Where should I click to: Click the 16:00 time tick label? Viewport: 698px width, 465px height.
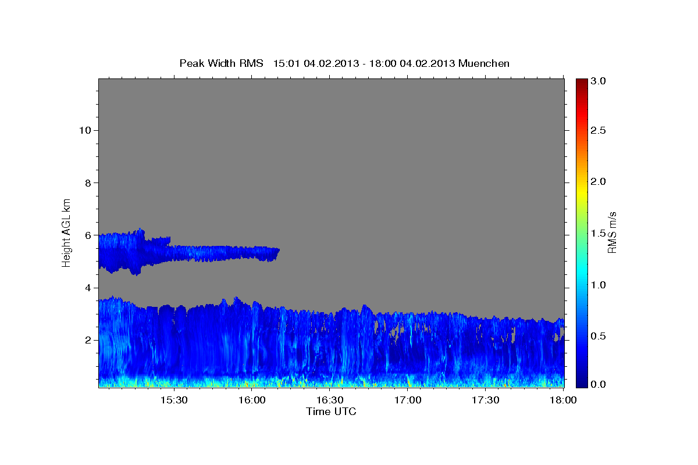[252, 400]
